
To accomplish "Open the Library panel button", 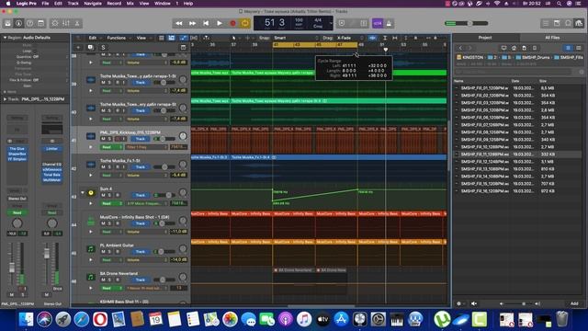I will (x=7, y=23).
